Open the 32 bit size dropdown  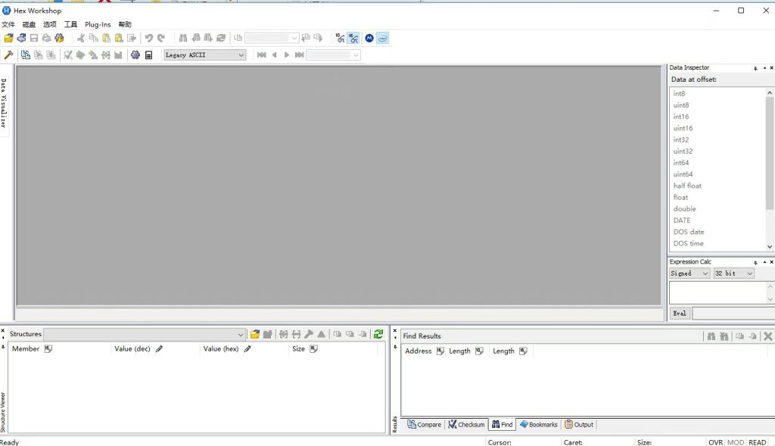click(x=733, y=273)
